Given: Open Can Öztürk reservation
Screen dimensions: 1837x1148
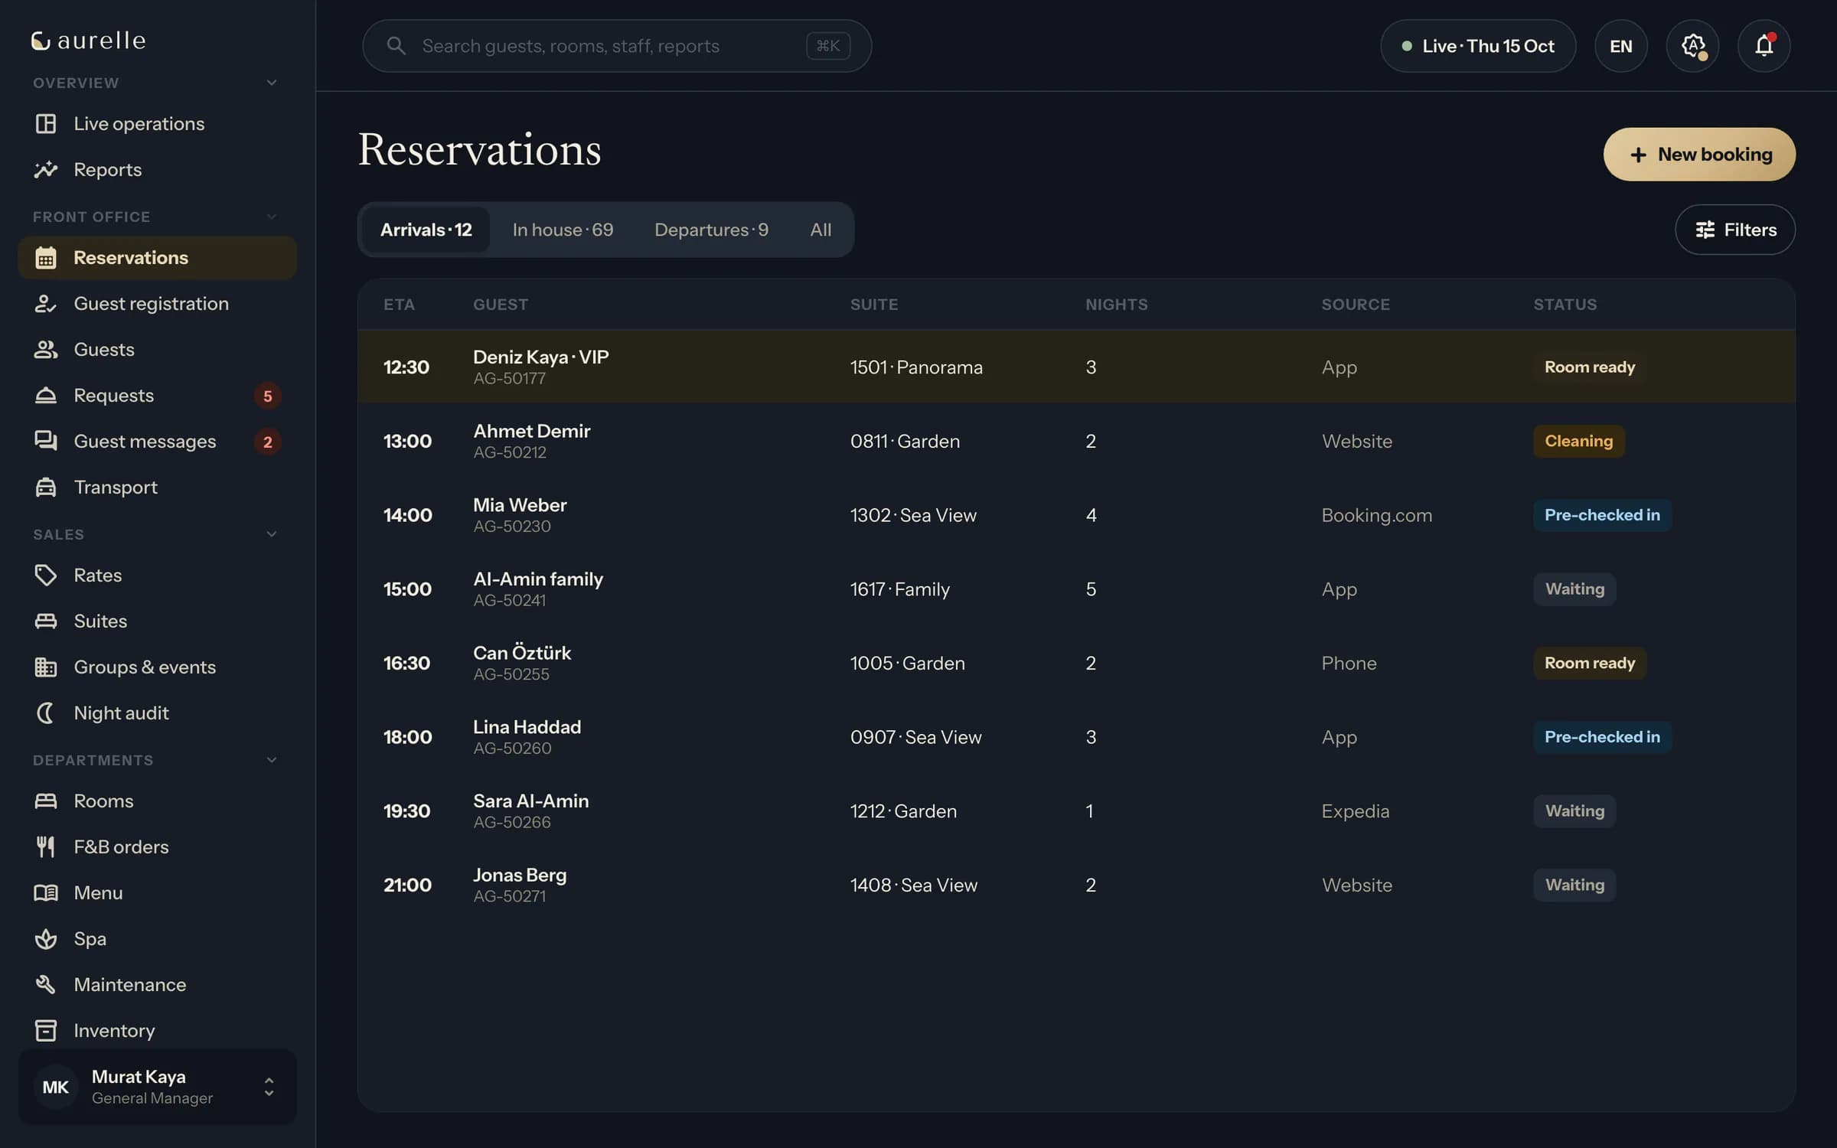Looking at the screenshot, I should point(1076,663).
